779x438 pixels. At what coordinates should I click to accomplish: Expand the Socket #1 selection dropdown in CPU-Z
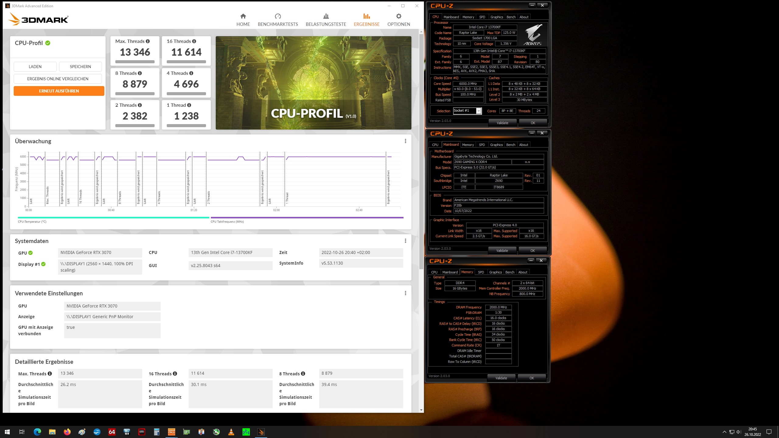pyautogui.click(x=479, y=111)
